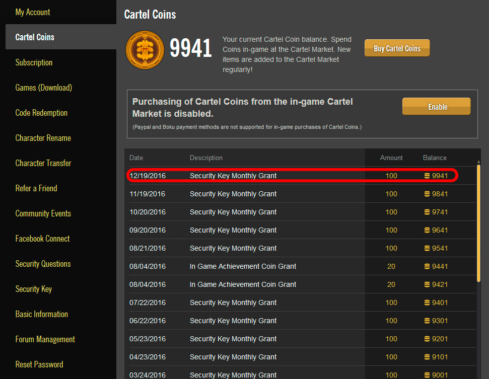The width and height of the screenshot is (489, 379).
Task: Click the large Cartel Coin emblem icon
Action: pos(145,50)
